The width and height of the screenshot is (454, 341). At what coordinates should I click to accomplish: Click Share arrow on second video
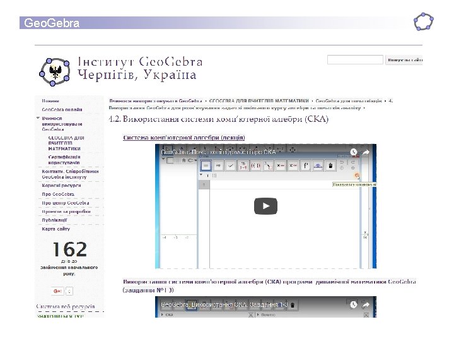click(x=366, y=304)
